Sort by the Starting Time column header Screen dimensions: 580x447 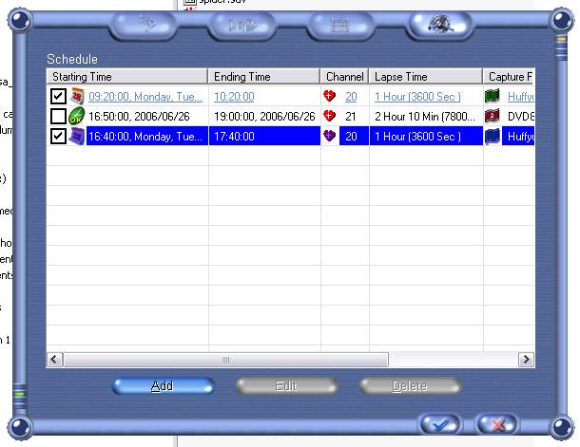[126, 76]
